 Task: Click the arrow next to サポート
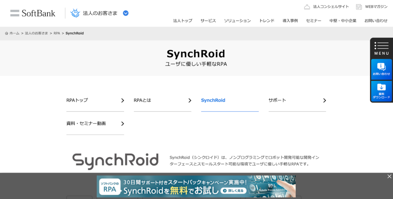[x=325, y=100]
